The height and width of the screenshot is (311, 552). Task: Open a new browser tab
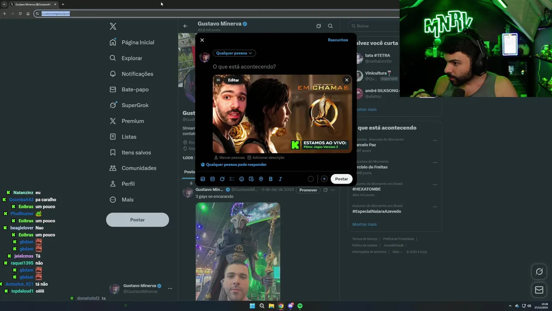point(63,4)
